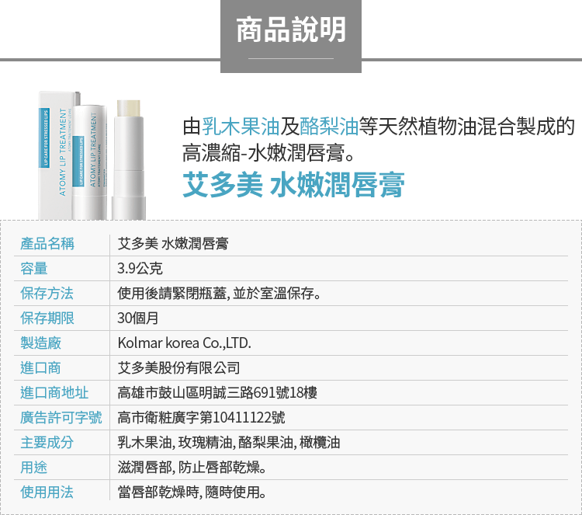This screenshot has width=582, height=515.
Task: Click the large title 艾多美 水嫩潤唇膏
Action: pos(293,185)
